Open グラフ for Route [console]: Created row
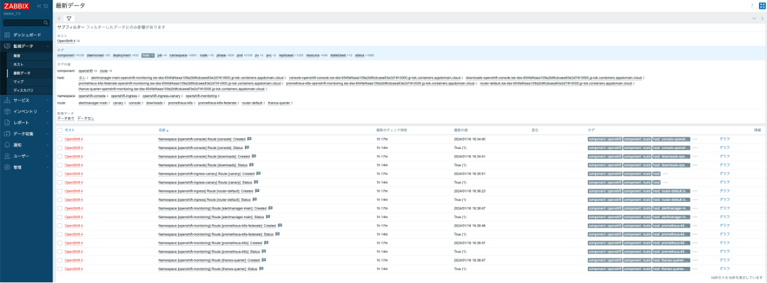 725,139
